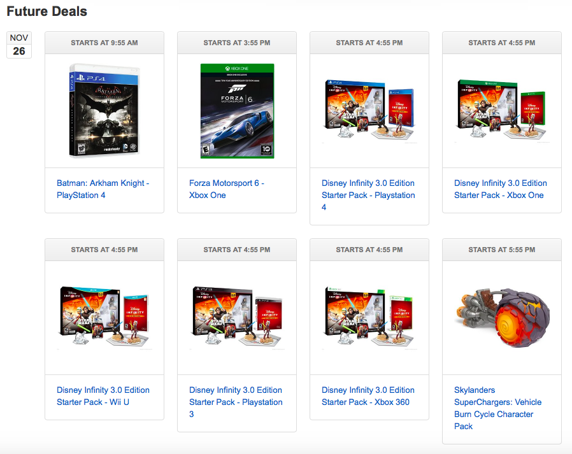Select the NOV 26 date badge
Image resolution: width=572 pixels, height=454 pixels.
[x=19, y=45]
